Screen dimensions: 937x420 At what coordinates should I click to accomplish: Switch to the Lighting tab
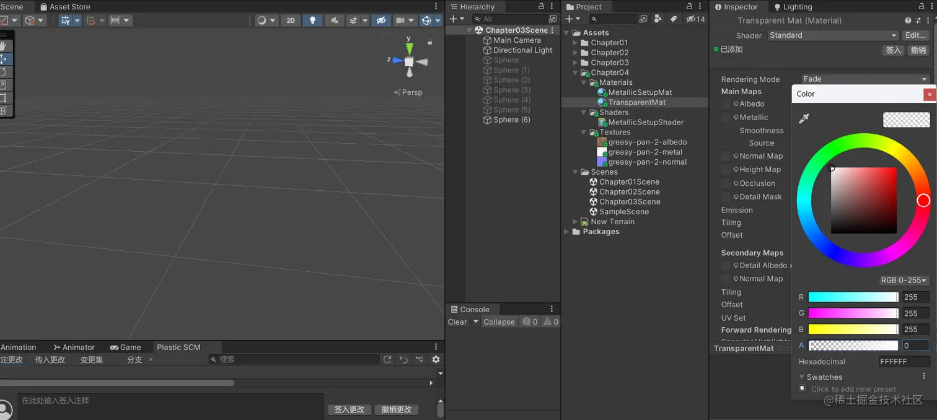click(793, 7)
